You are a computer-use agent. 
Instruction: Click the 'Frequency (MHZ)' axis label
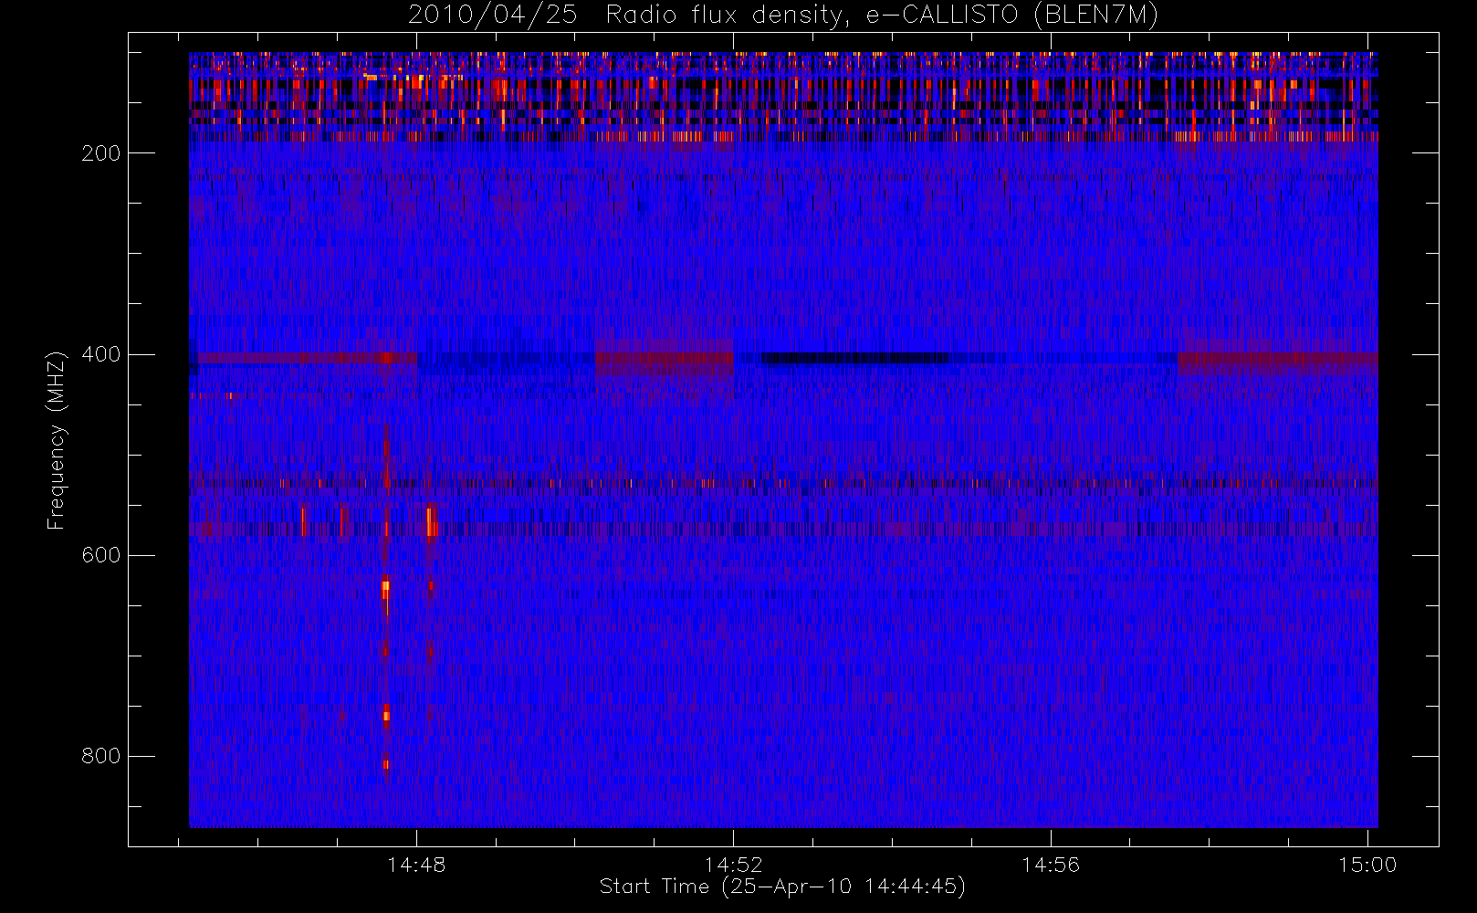pos(57,440)
